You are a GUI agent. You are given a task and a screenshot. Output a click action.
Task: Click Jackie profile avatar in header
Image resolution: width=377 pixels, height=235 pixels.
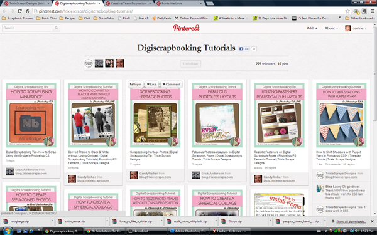pyautogui.click(x=348, y=28)
